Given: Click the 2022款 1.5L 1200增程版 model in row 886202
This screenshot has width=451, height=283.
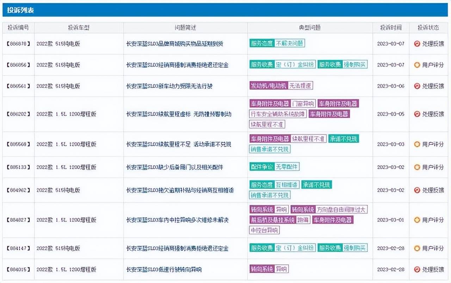Looking at the screenshot, I should coord(66,114).
